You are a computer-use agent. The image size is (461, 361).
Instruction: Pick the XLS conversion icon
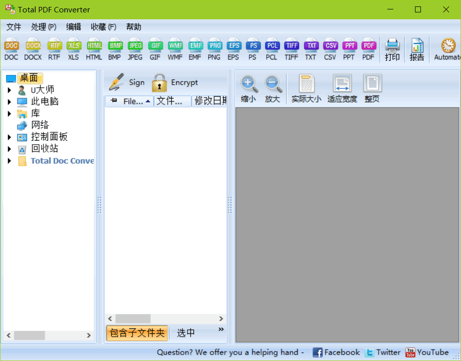tap(74, 49)
